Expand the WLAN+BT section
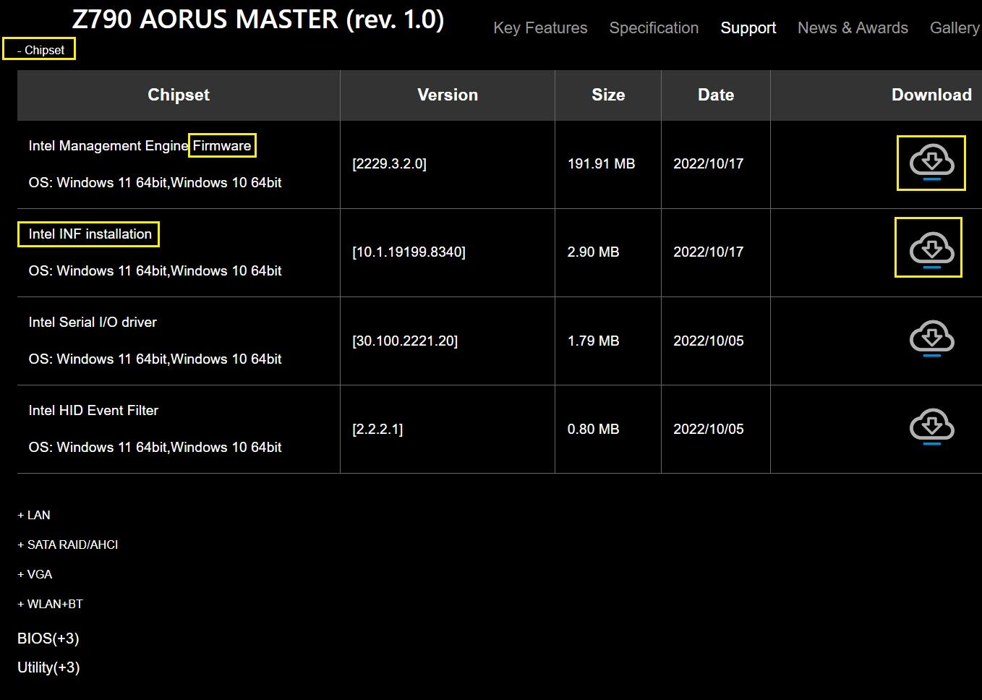The width and height of the screenshot is (982, 700). (50, 604)
